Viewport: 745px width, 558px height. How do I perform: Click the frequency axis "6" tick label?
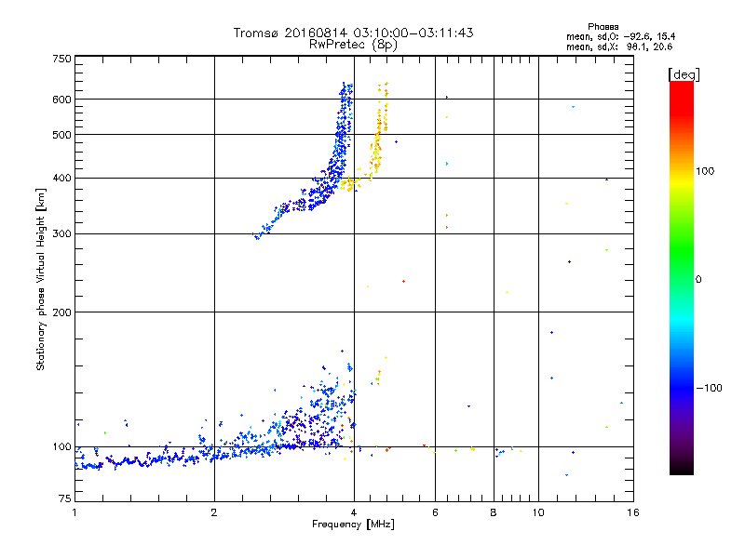tap(435, 512)
